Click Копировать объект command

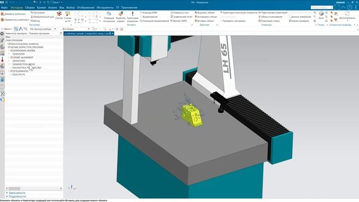pyautogui.click(x=206, y=17)
